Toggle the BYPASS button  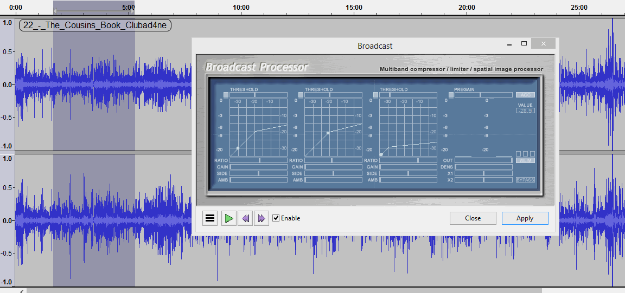pos(525,180)
